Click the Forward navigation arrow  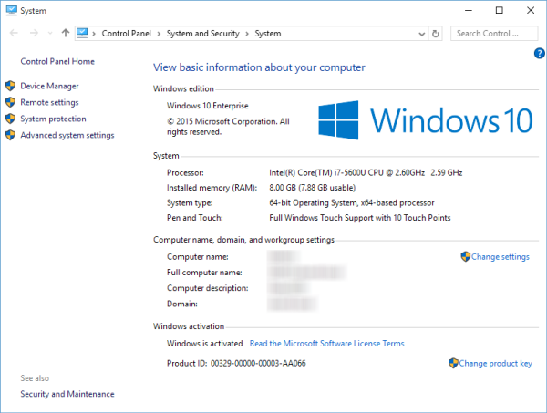(33, 34)
